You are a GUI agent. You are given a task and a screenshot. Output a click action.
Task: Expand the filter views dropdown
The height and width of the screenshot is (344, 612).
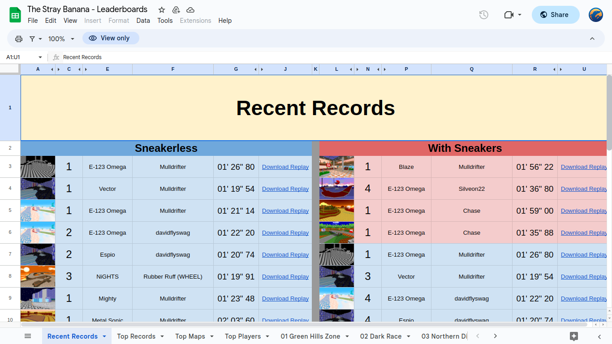35,39
